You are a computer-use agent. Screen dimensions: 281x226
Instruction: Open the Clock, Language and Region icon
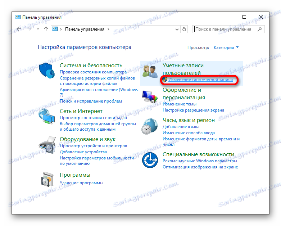click(x=149, y=126)
